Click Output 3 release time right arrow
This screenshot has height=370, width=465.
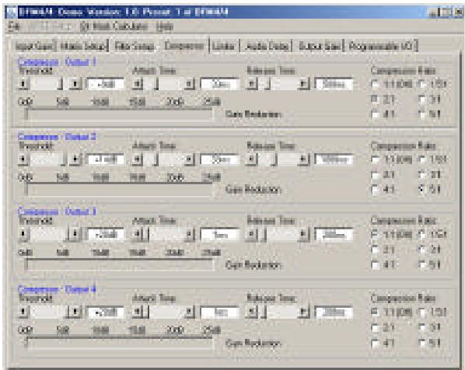303,234
